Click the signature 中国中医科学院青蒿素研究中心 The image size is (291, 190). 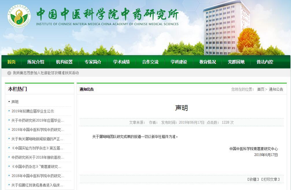click(253, 149)
